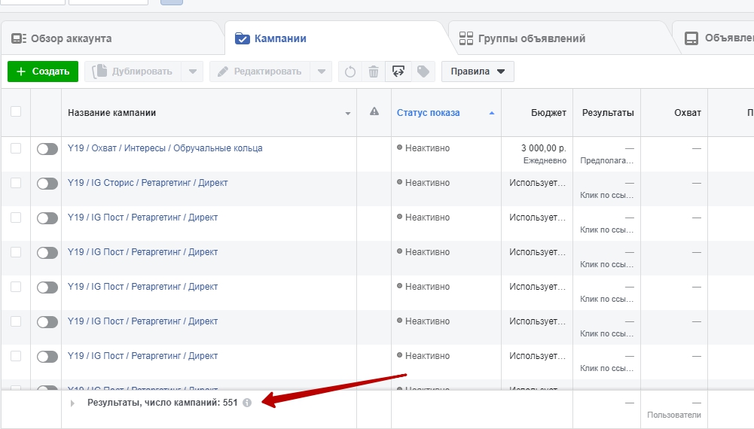
Task: Open the Правила dropdown menu
Action: click(x=478, y=71)
